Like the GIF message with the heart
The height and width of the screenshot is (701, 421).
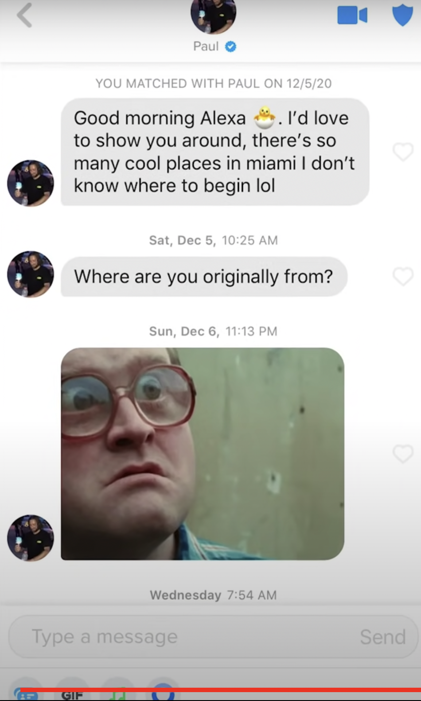point(403,453)
